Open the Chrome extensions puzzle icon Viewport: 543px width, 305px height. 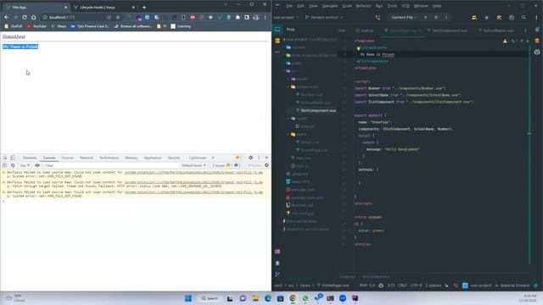[x=238, y=17]
